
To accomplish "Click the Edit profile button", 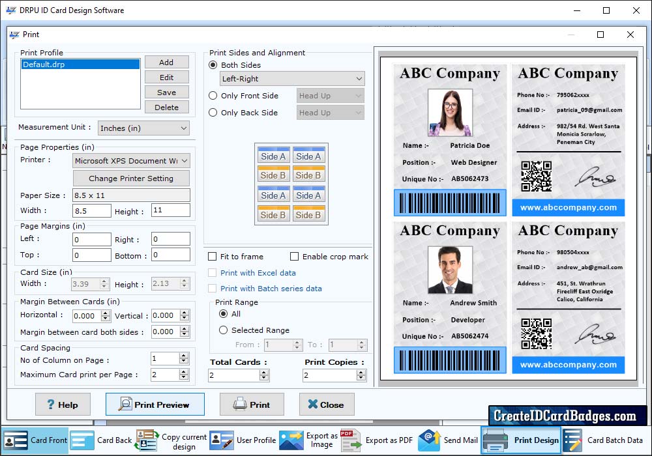I will (166, 78).
